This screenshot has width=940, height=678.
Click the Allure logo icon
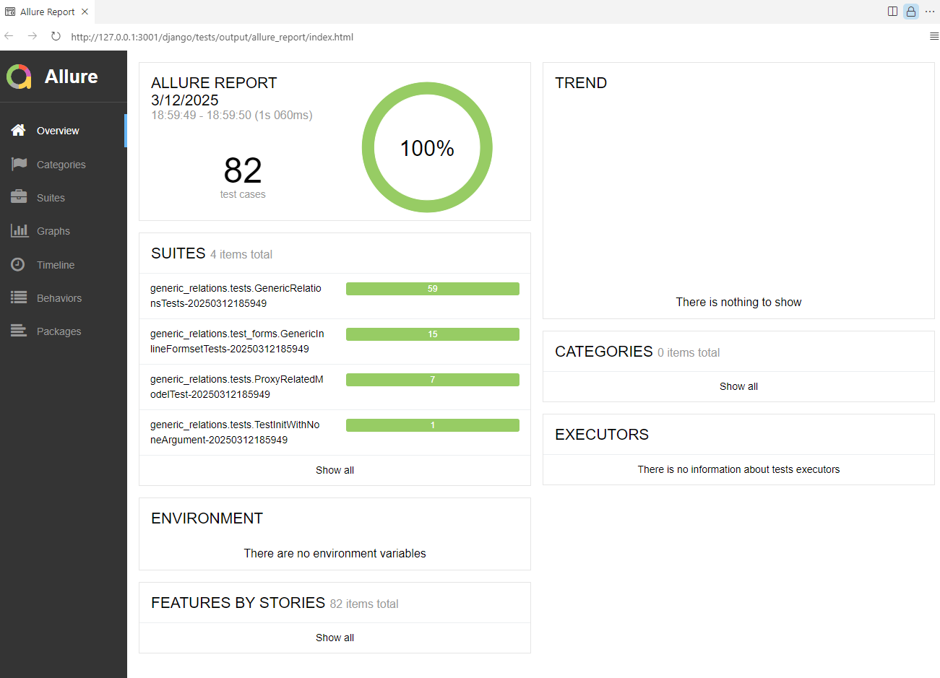19,77
